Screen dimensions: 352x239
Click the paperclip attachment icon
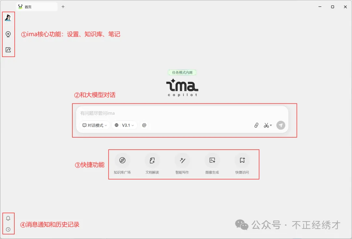tap(256, 125)
